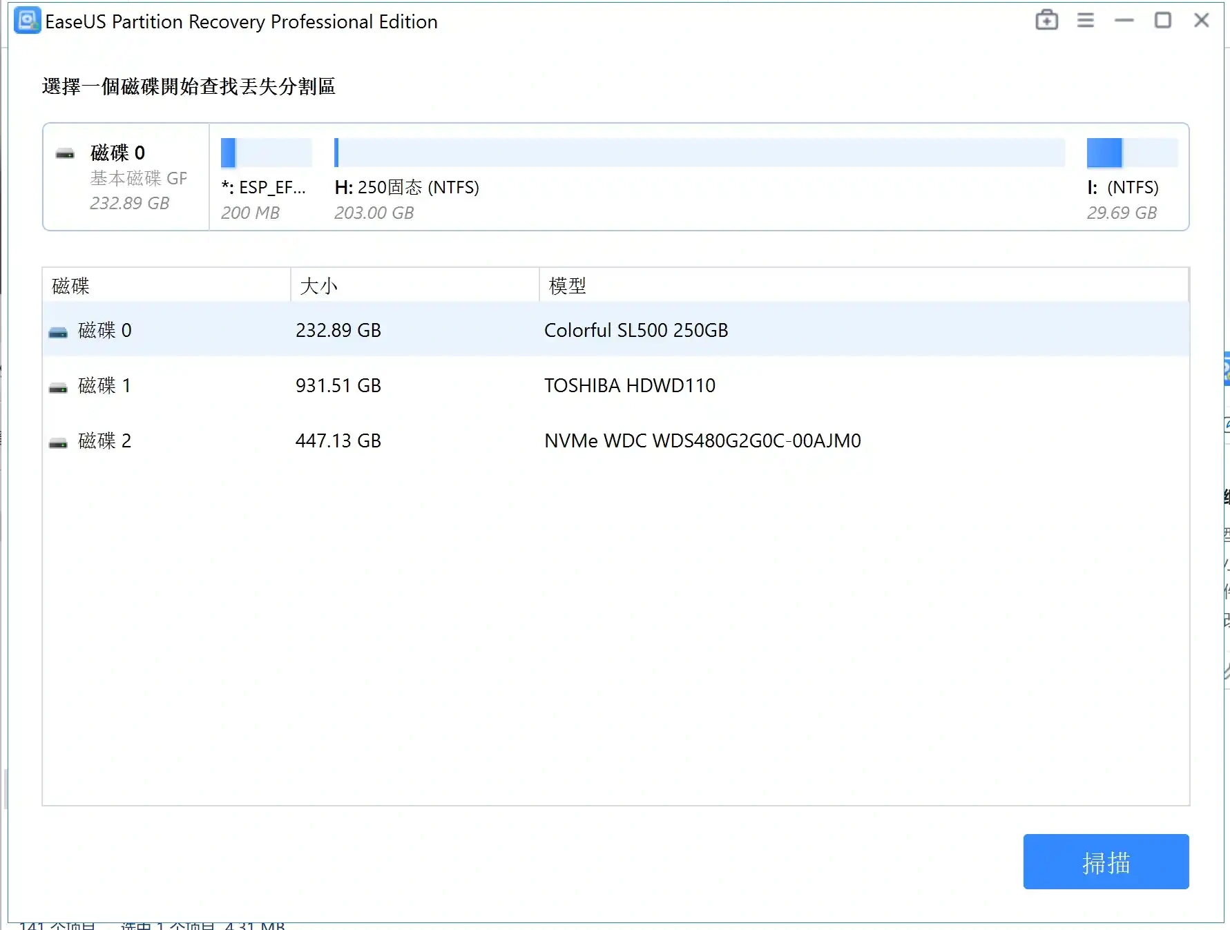Click Colorful SL500 250GB model text
The image size is (1230, 930).
pos(636,330)
